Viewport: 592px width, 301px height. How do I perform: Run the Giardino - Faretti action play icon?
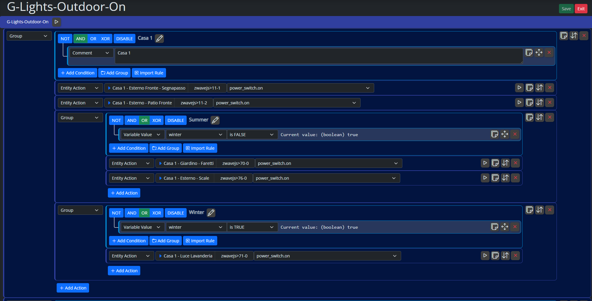485,163
